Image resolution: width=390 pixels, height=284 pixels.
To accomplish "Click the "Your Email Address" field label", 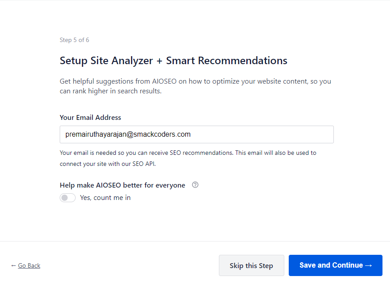I will 90,118.
